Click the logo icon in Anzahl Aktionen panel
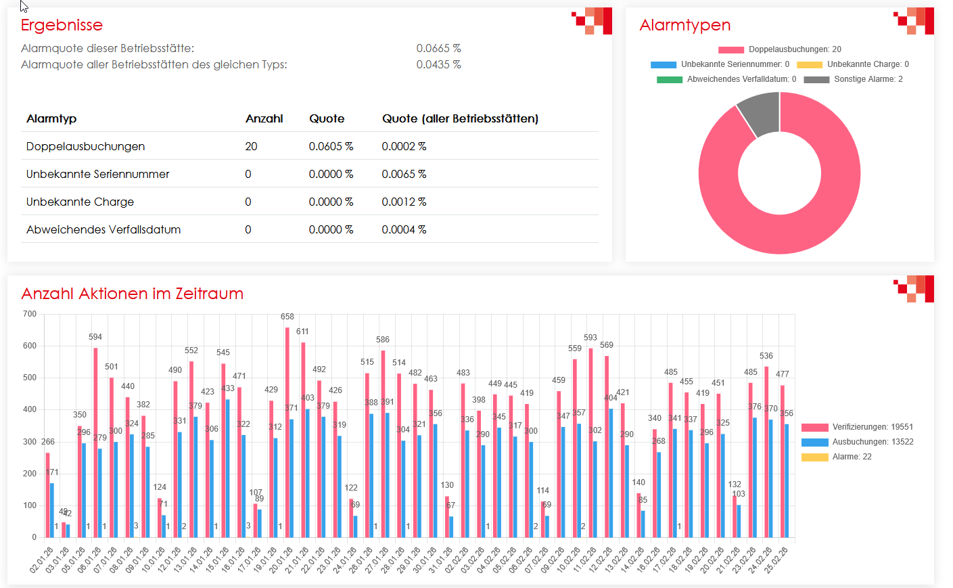 click(914, 289)
